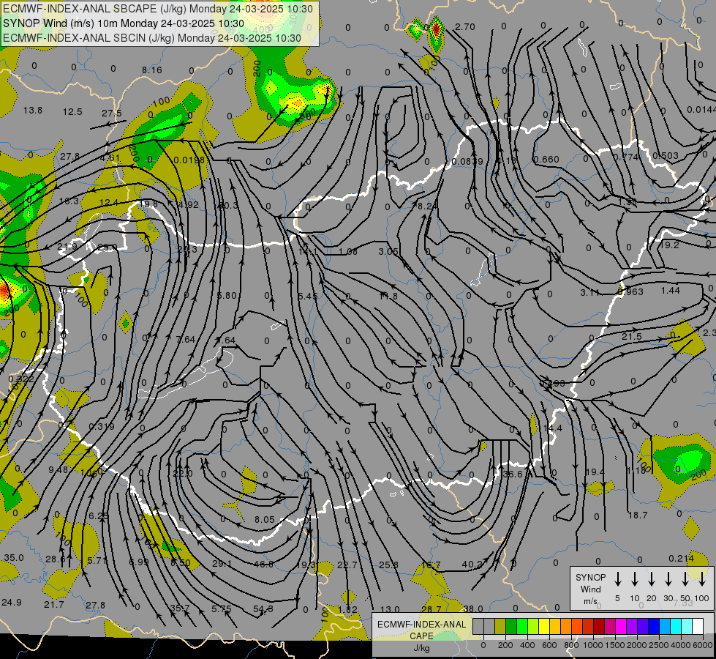This screenshot has height=659, width=716.
Task: Click the SBCIN title line in header
Action: [x=152, y=38]
